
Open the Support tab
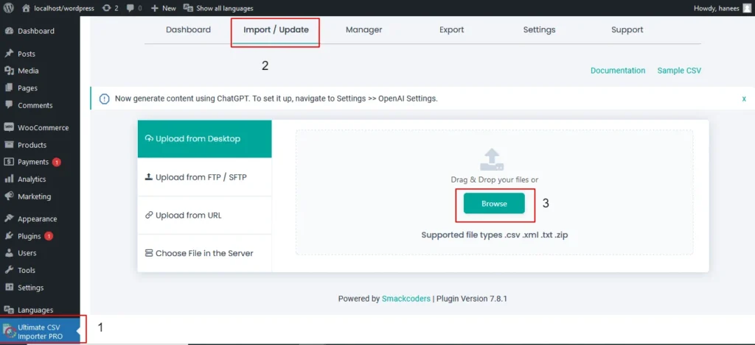tap(627, 29)
